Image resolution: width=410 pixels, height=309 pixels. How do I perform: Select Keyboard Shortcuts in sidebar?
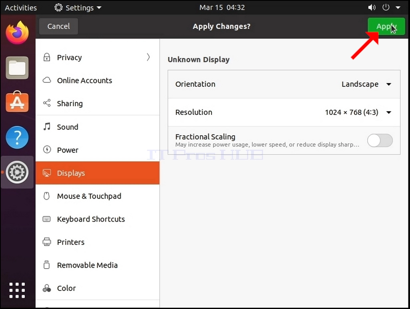click(x=98, y=219)
